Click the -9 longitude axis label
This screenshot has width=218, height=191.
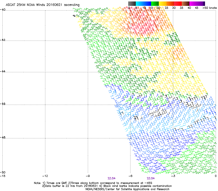88,176
